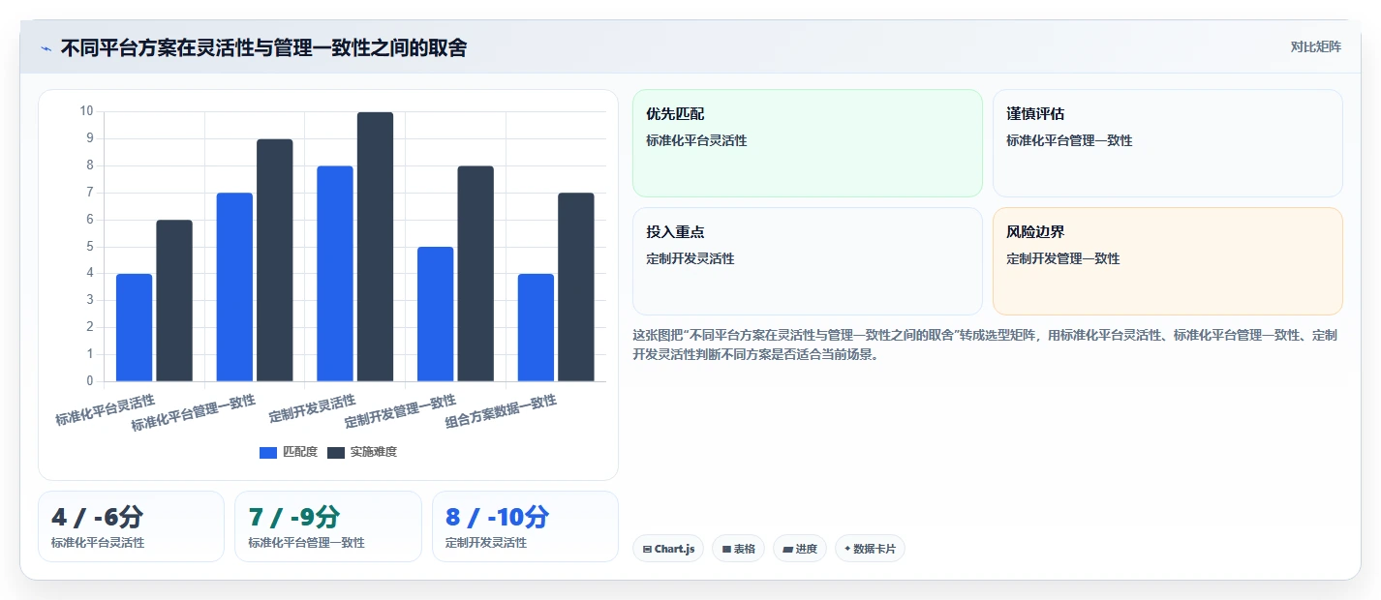Viewport: 1381px width, 600px height.
Task: Click the dark 实施难度 bar for 组合方案数据一致性
Action: point(576,286)
